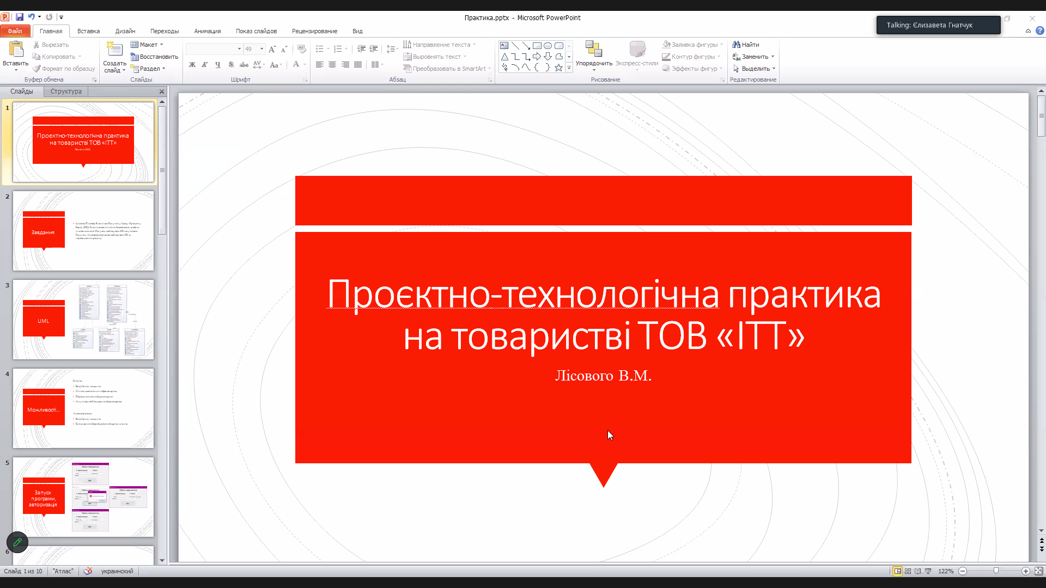Toggle center text alignment
1046x588 pixels.
click(332, 65)
